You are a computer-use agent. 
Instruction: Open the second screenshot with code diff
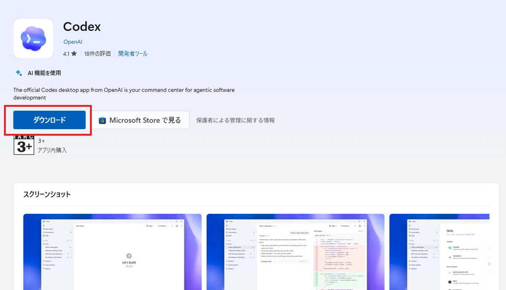click(295, 252)
